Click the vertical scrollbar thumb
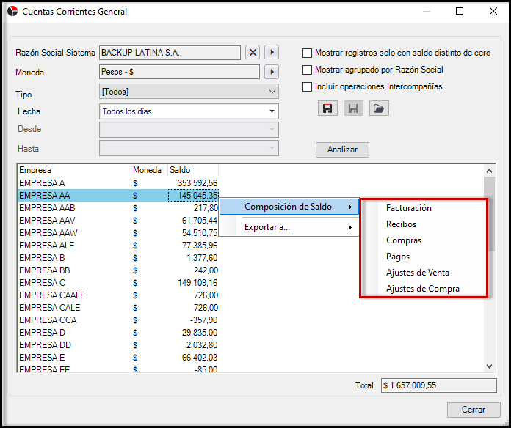Screen dimensions: 511x428 pyautogui.click(x=489, y=214)
